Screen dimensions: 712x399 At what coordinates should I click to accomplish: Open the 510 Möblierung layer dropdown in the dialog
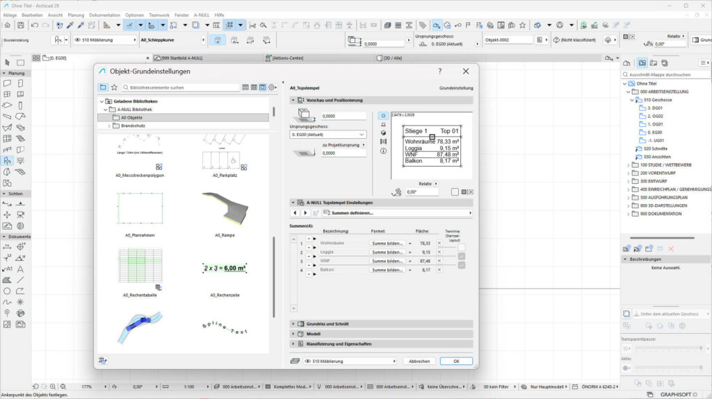350,362
